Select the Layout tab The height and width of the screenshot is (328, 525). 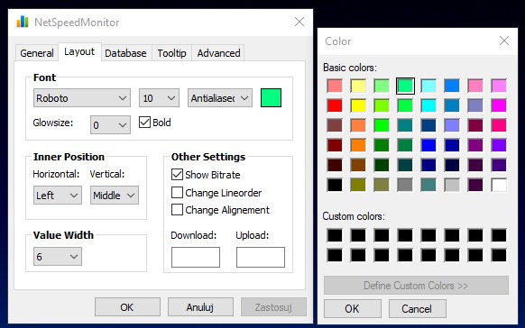pos(79,52)
